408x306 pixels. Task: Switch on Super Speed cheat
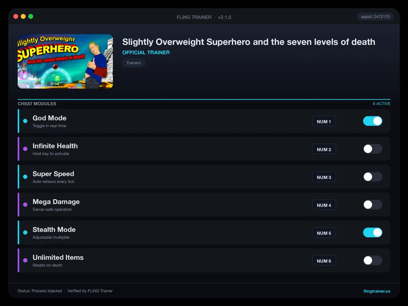coord(373,177)
